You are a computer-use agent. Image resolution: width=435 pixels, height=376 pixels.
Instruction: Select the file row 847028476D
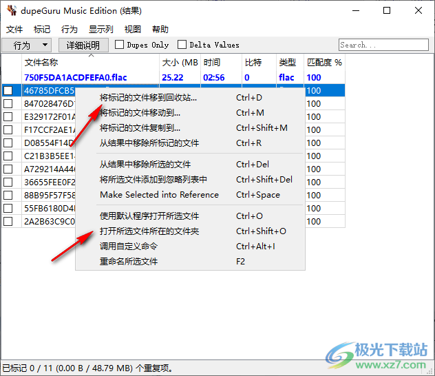(49, 103)
